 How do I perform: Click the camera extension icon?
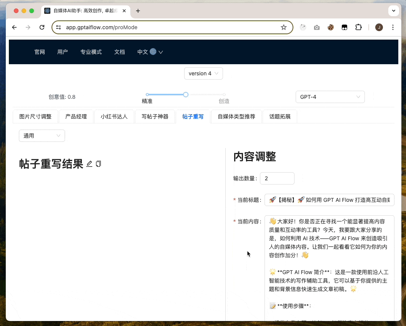[317, 27]
